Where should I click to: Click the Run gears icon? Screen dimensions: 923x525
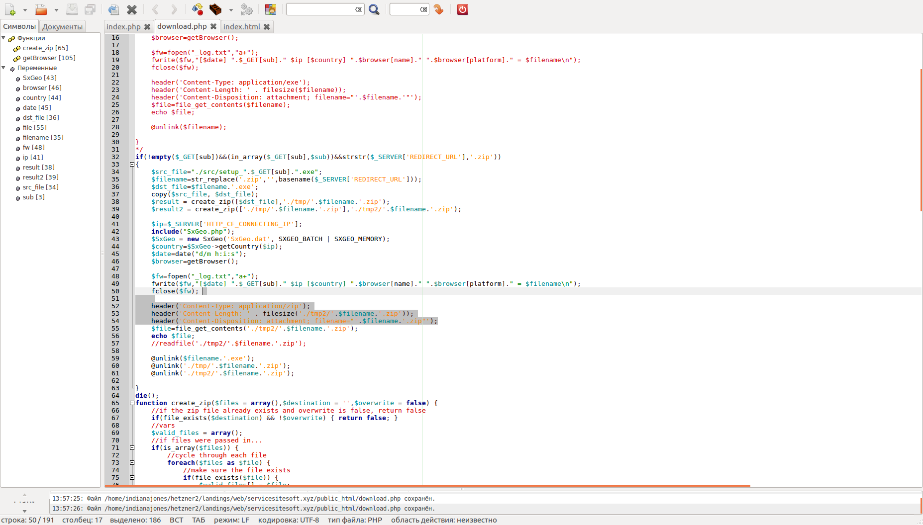[x=246, y=9]
